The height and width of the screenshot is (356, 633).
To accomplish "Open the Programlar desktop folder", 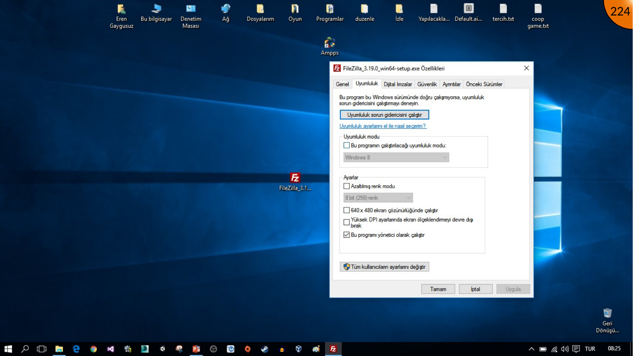I will click(330, 13).
